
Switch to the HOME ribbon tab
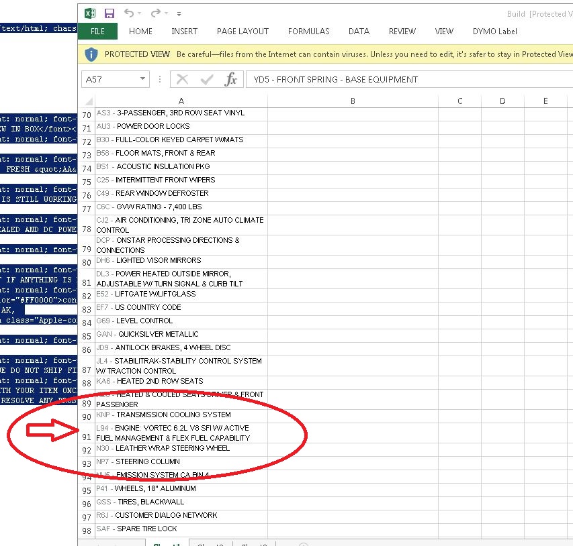click(140, 32)
